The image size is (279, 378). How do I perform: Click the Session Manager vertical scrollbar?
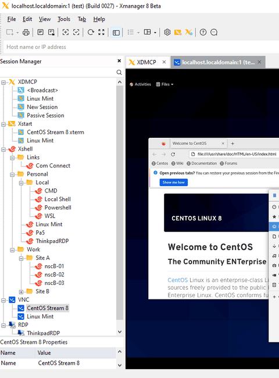tap(120, 202)
